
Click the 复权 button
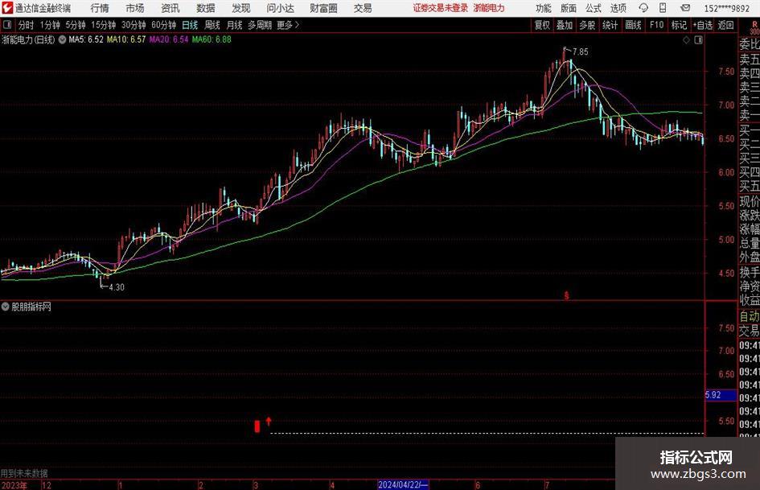pyautogui.click(x=542, y=25)
